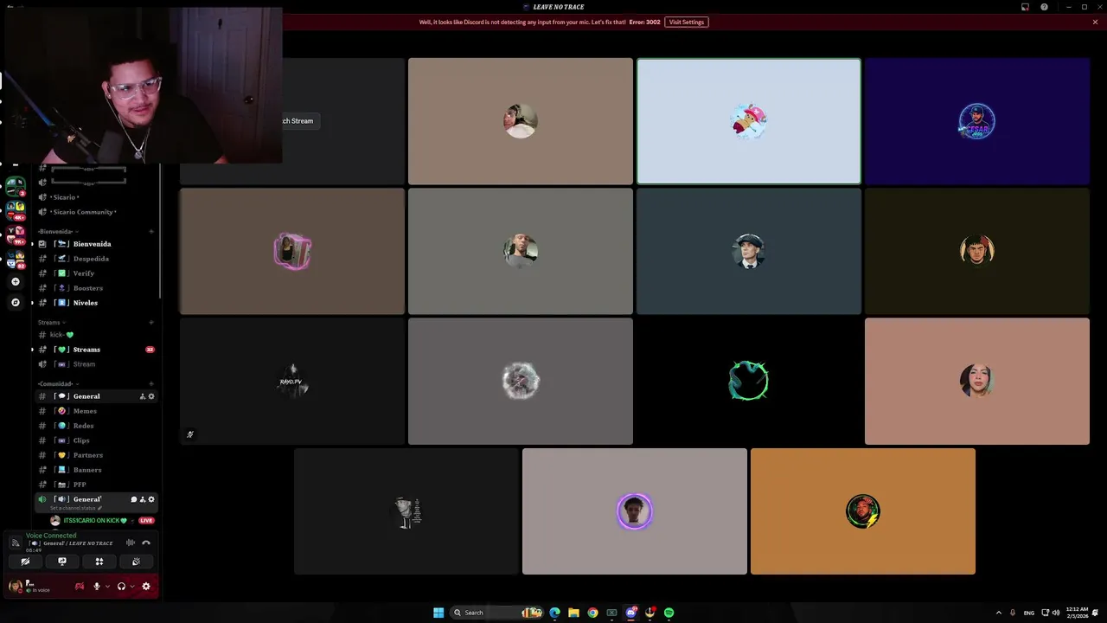Open server folder with 4K+ badge

tap(16, 209)
